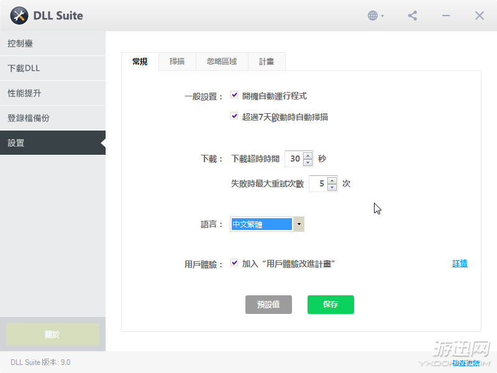Select the 設置 sidebar item
497x373 pixels.
click(53, 143)
